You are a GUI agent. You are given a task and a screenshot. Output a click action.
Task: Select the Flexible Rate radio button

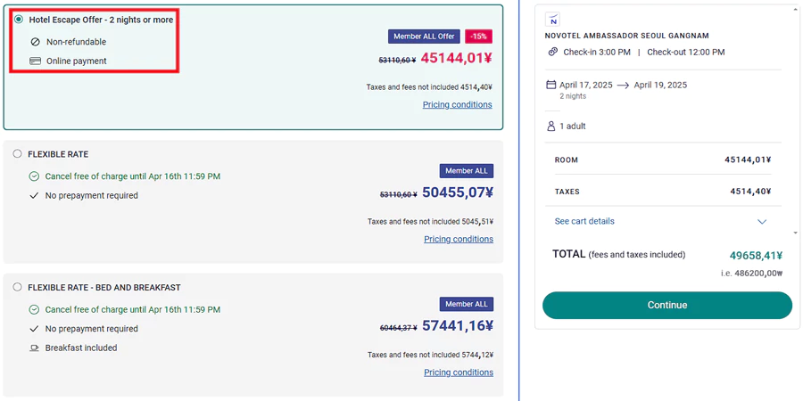[17, 154]
